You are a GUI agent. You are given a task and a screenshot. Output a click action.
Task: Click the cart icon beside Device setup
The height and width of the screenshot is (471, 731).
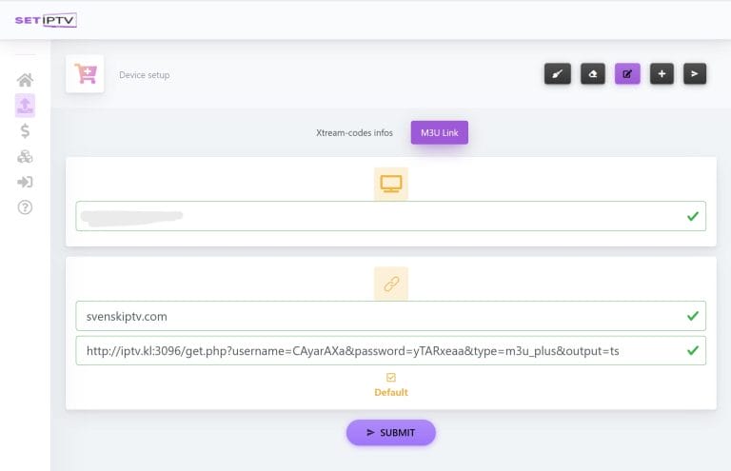tap(85, 74)
